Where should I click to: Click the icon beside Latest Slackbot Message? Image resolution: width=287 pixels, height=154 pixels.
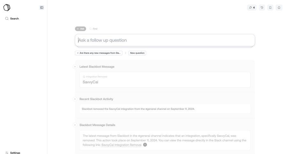click(75, 67)
